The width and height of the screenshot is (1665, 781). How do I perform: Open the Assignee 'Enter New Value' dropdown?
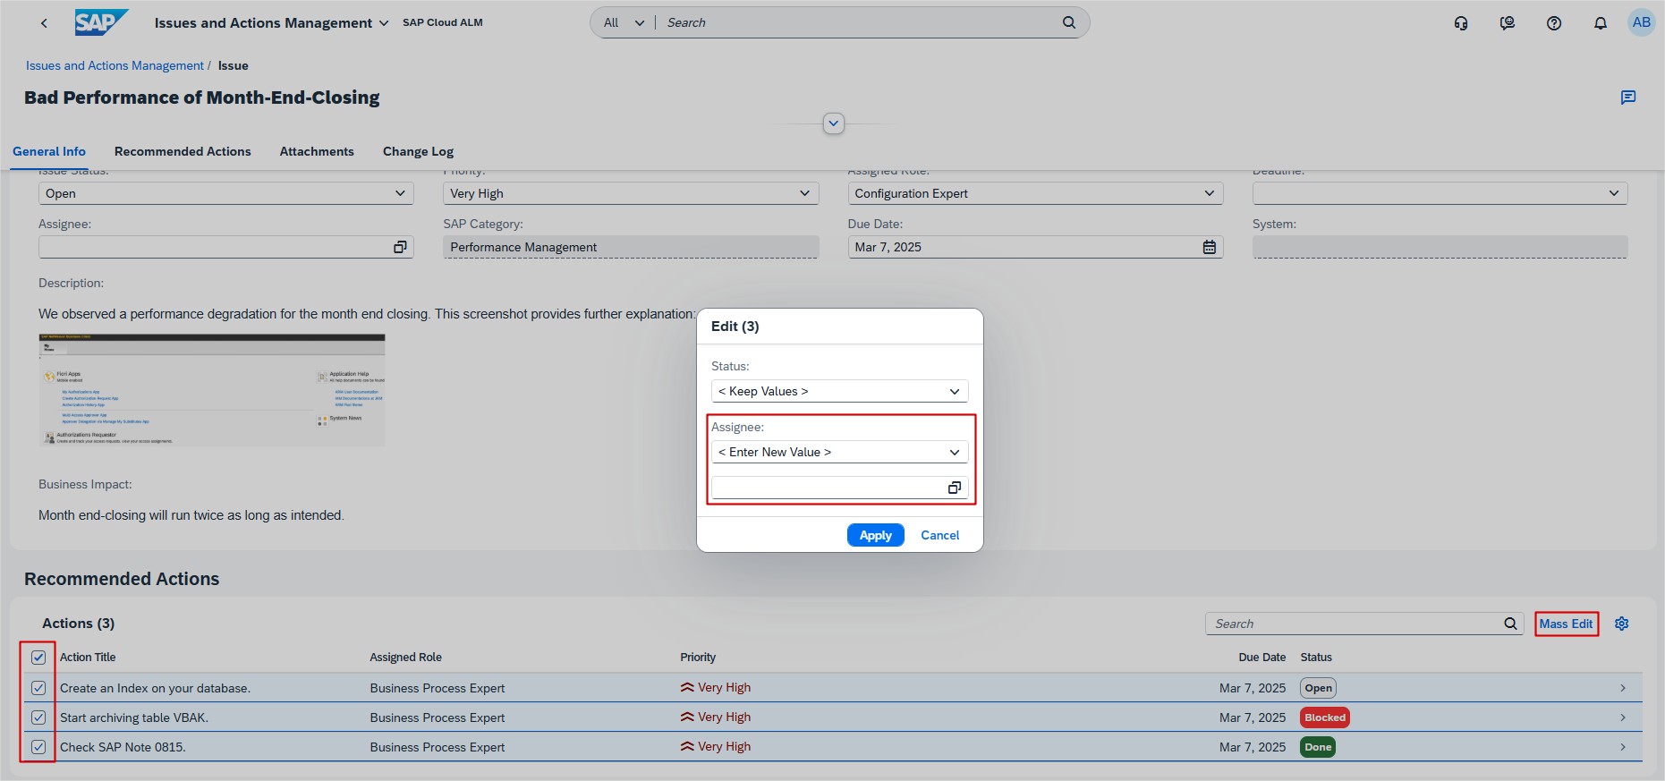pyautogui.click(x=839, y=453)
